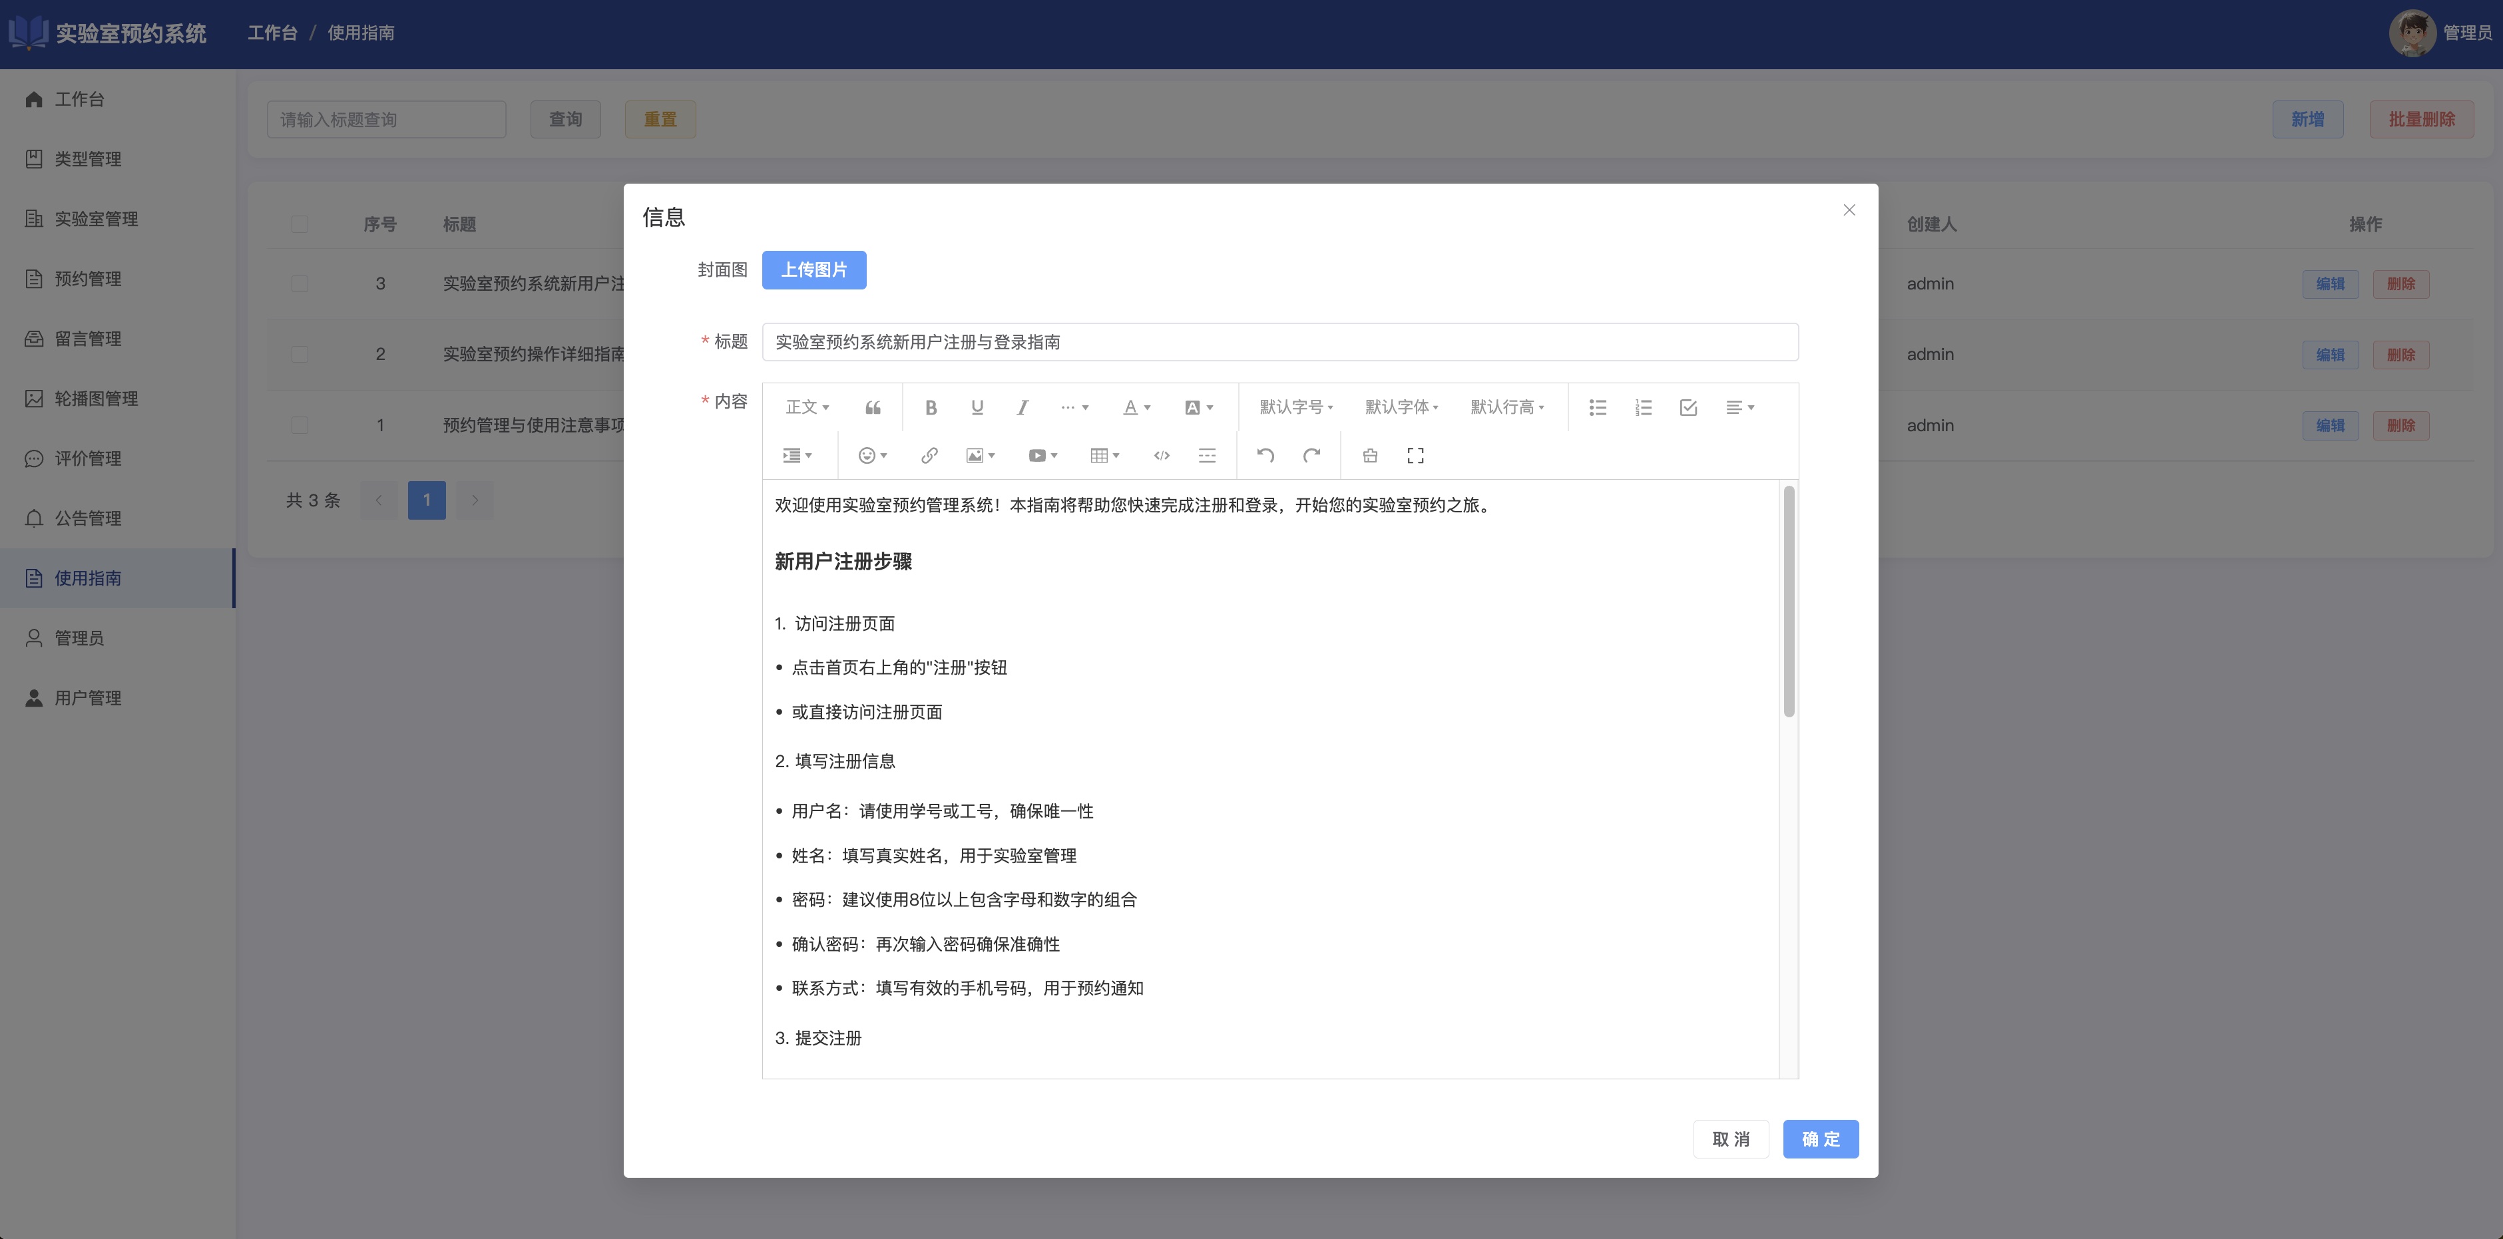Click the italic formatting icon
The image size is (2503, 1239).
click(x=1023, y=408)
